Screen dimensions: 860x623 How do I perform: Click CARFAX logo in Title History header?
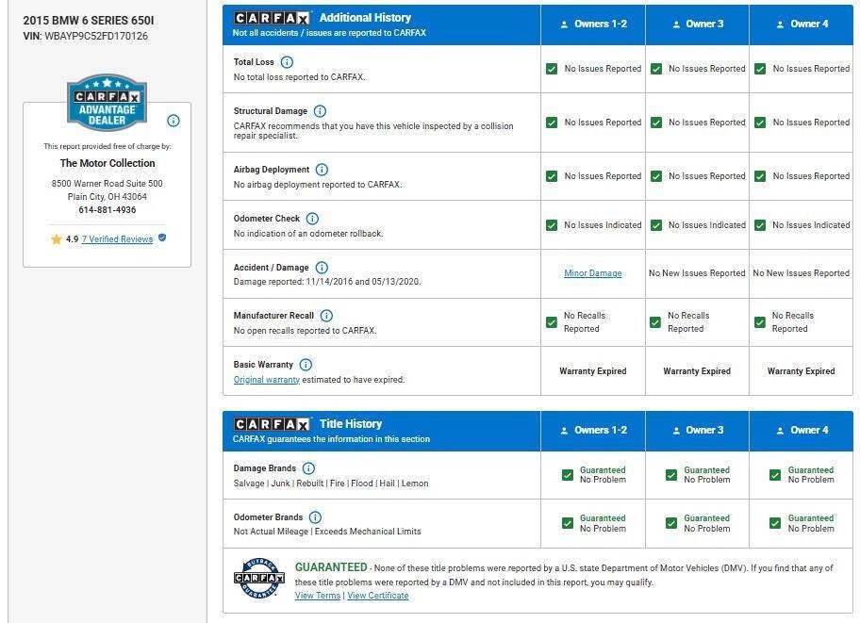click(x=272, y=424)
